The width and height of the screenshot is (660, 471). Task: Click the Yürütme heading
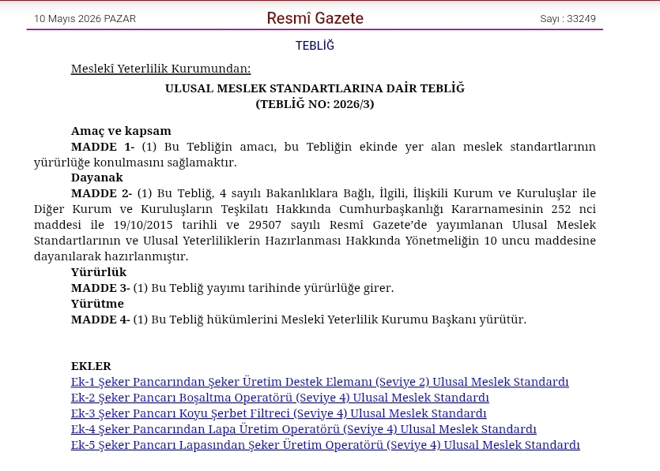click(97, 304)
